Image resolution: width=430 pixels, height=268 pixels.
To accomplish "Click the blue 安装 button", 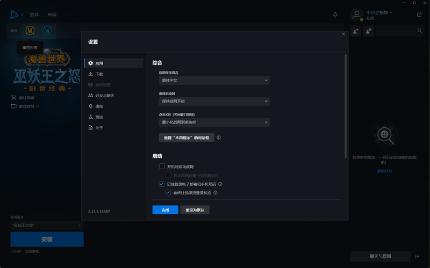I will coord(47,239).
